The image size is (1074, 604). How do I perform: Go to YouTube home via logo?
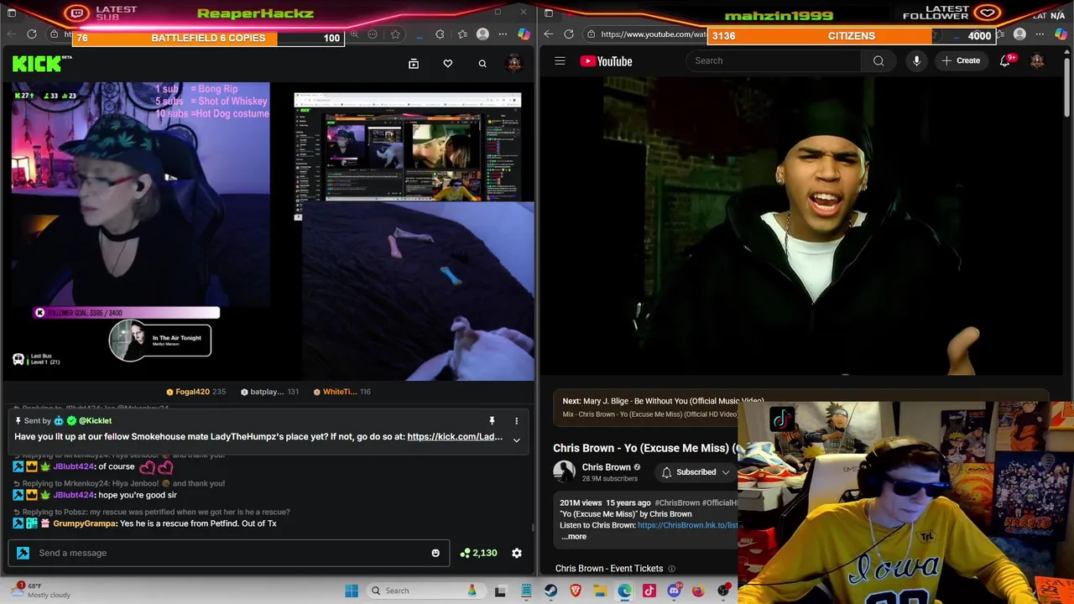point(606,60)
